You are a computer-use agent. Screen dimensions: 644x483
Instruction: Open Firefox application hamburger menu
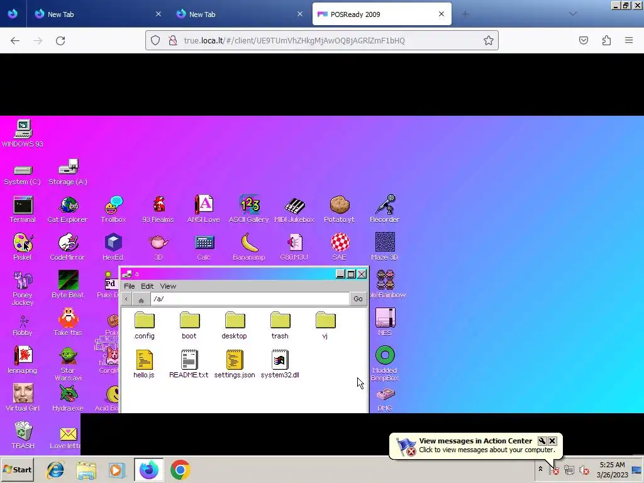[x=629, y=40]
